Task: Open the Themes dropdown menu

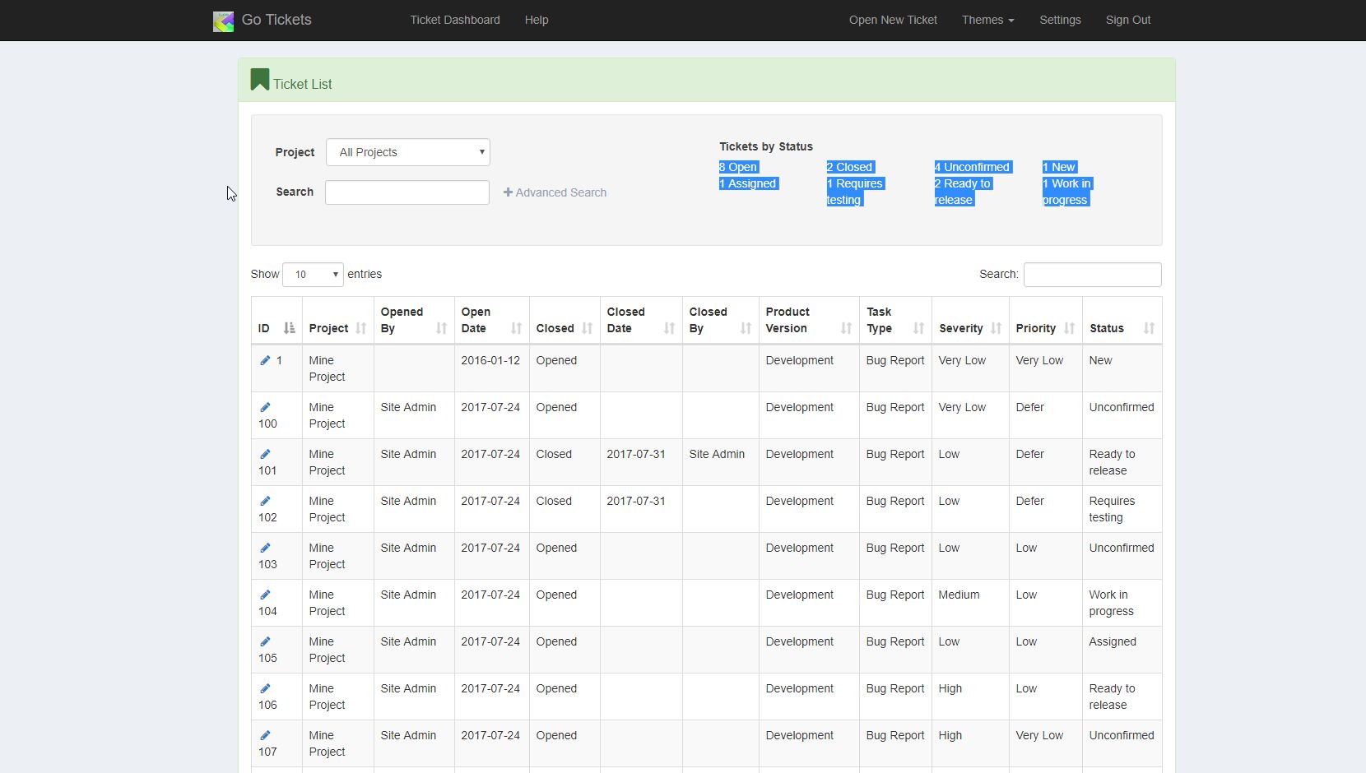Action: click(987, 20)
